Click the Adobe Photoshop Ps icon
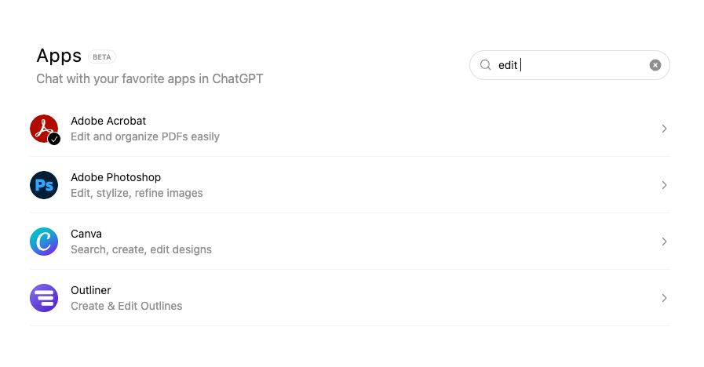 [x=44, y=185]
